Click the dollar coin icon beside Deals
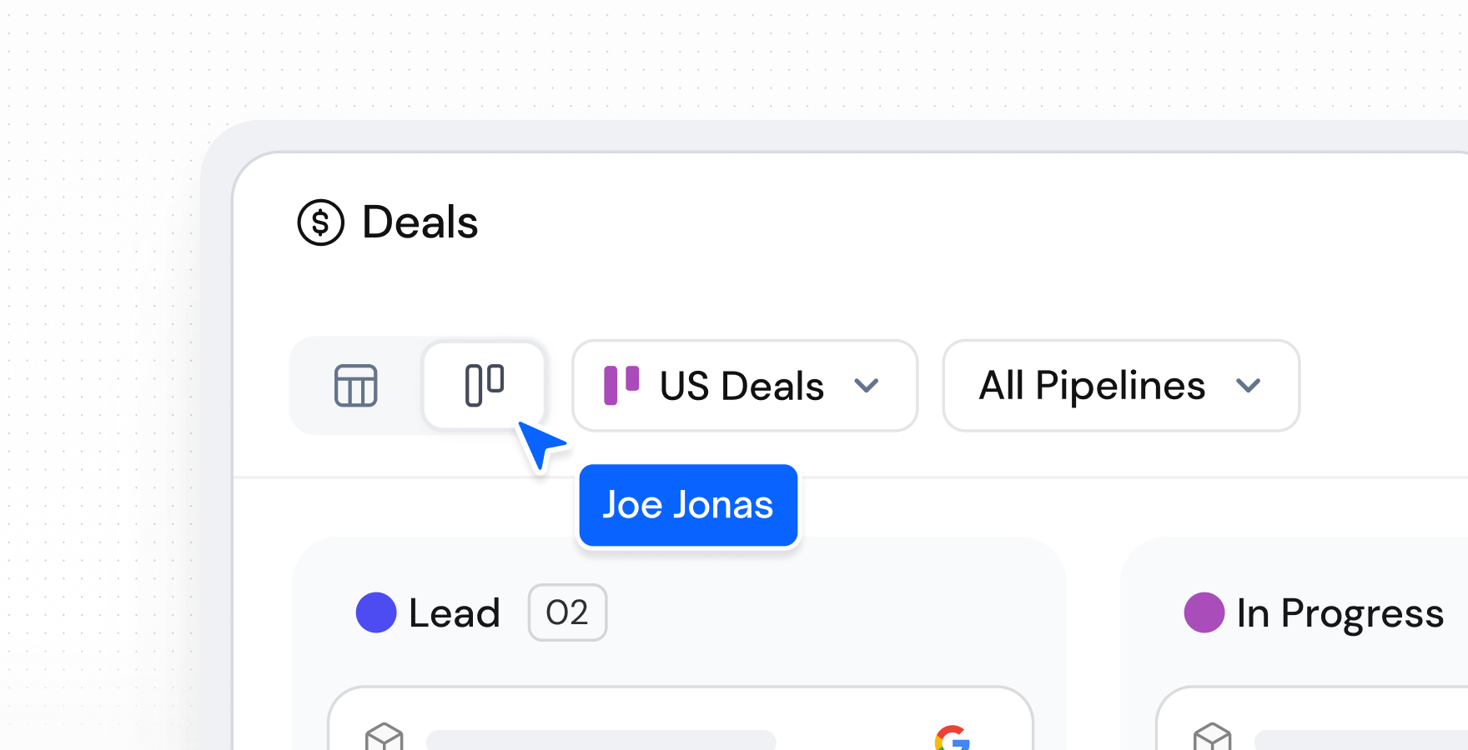Screen dimensions: 1468x750 [x=321, y=222]
